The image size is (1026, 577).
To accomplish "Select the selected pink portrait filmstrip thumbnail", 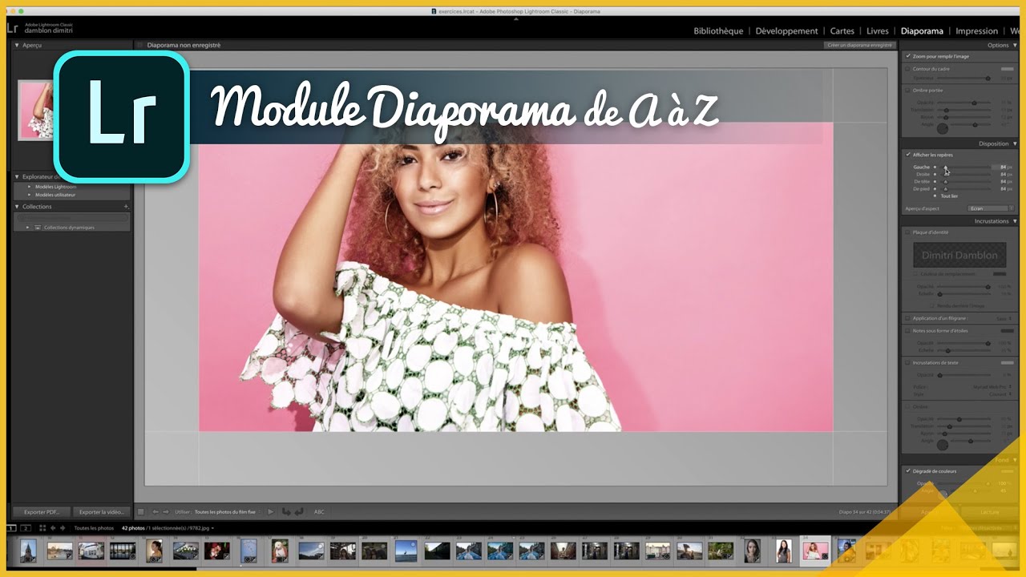I will coord(815,551).
